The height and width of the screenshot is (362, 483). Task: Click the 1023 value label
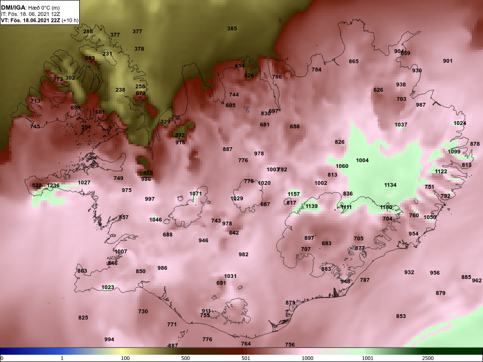point(108,287)
